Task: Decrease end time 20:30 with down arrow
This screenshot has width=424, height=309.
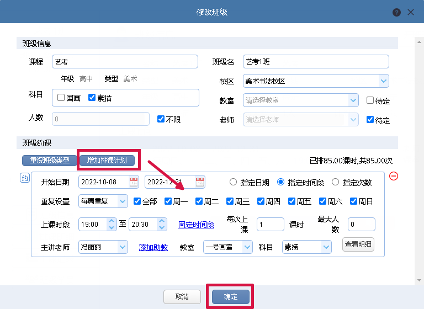Action: pos(162,228)
